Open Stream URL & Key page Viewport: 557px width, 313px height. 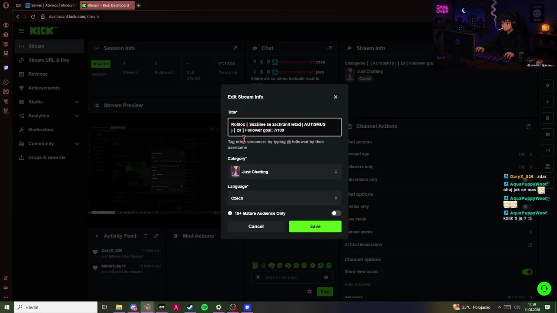[x=49, y=60]
